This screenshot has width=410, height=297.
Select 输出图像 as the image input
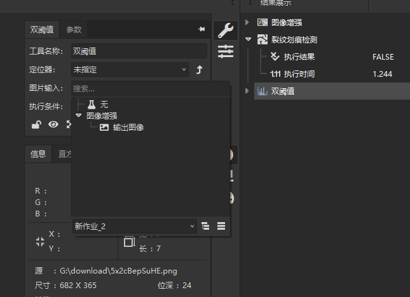[128, 128]
